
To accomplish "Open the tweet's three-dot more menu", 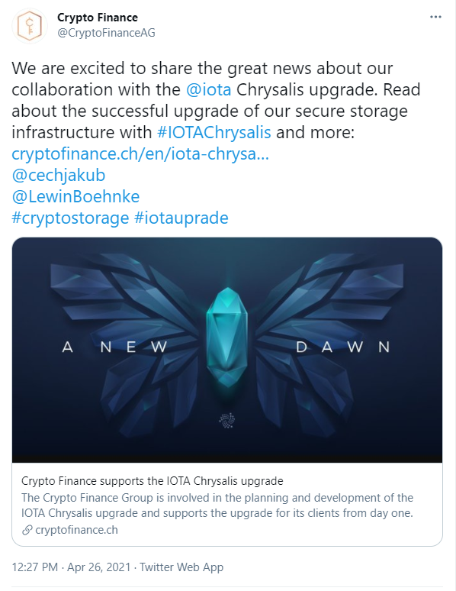I will (435, 17).
